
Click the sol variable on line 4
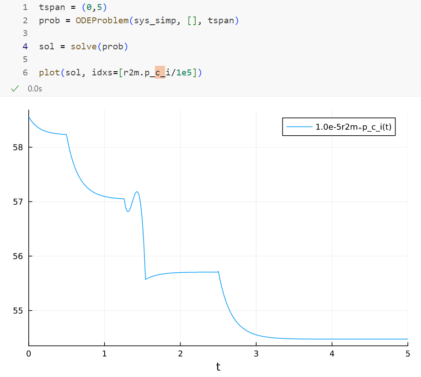pos(47,47)
